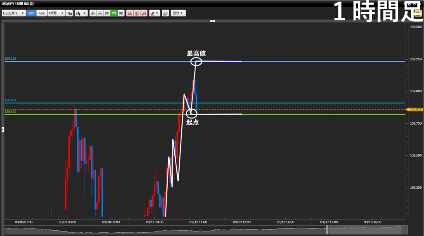
Task: Click the zoom in magnifier icon
Action: point(92,13)
